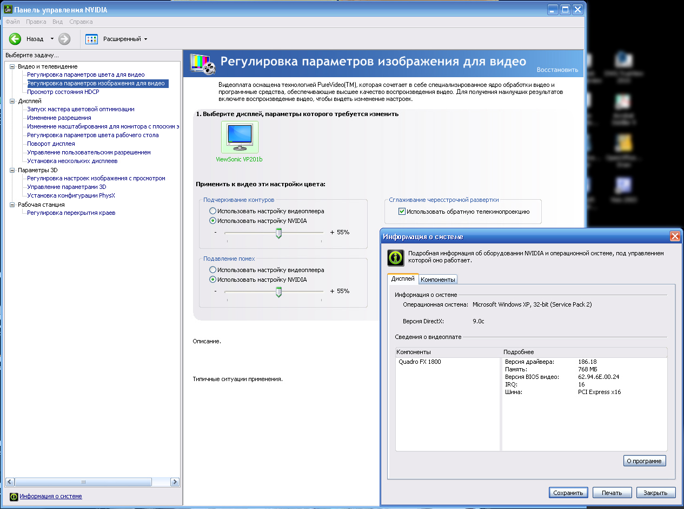Select the Quadro FX 1800 component row
The height and width of the screenshot is (509, 684).
(x=420, y=362)
